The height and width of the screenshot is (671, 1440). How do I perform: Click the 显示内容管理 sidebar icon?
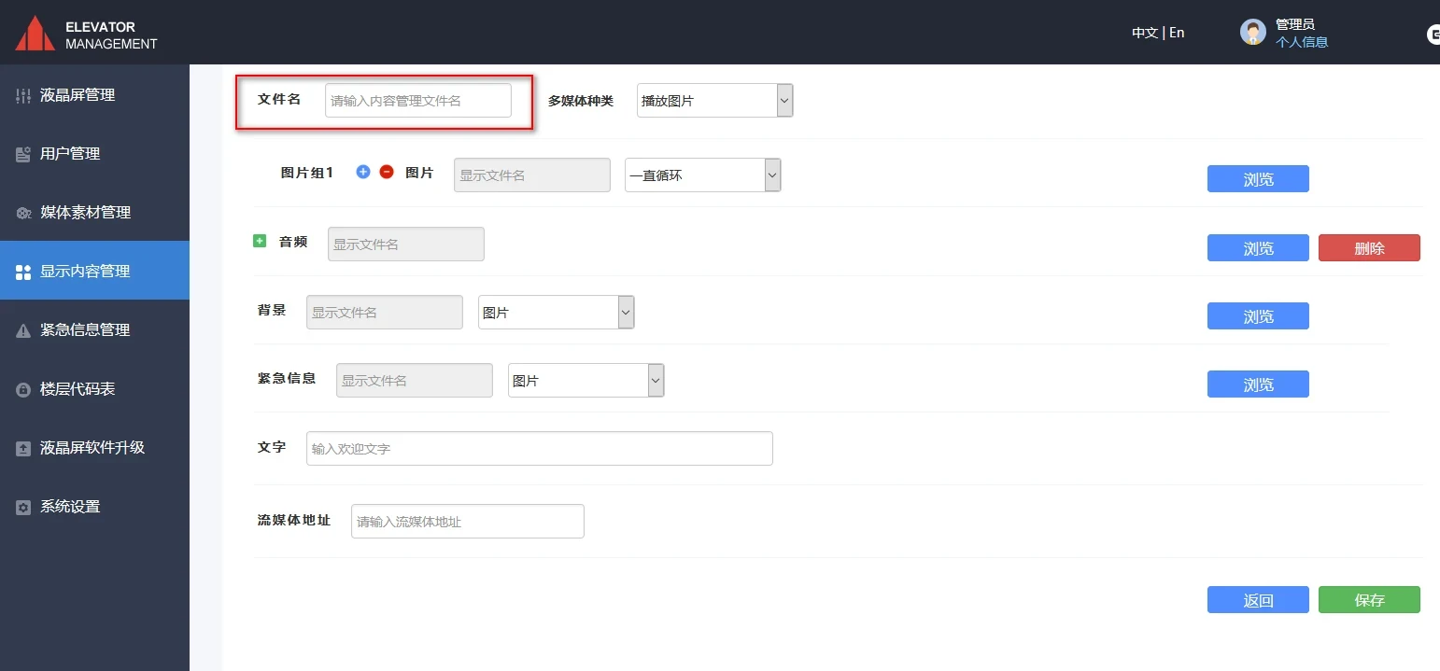(23, 272)
